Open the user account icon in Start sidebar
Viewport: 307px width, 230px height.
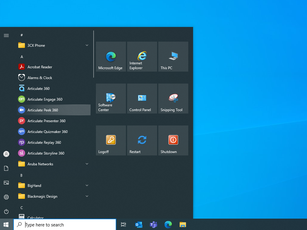pyautogui.click(x=6, y=154)
